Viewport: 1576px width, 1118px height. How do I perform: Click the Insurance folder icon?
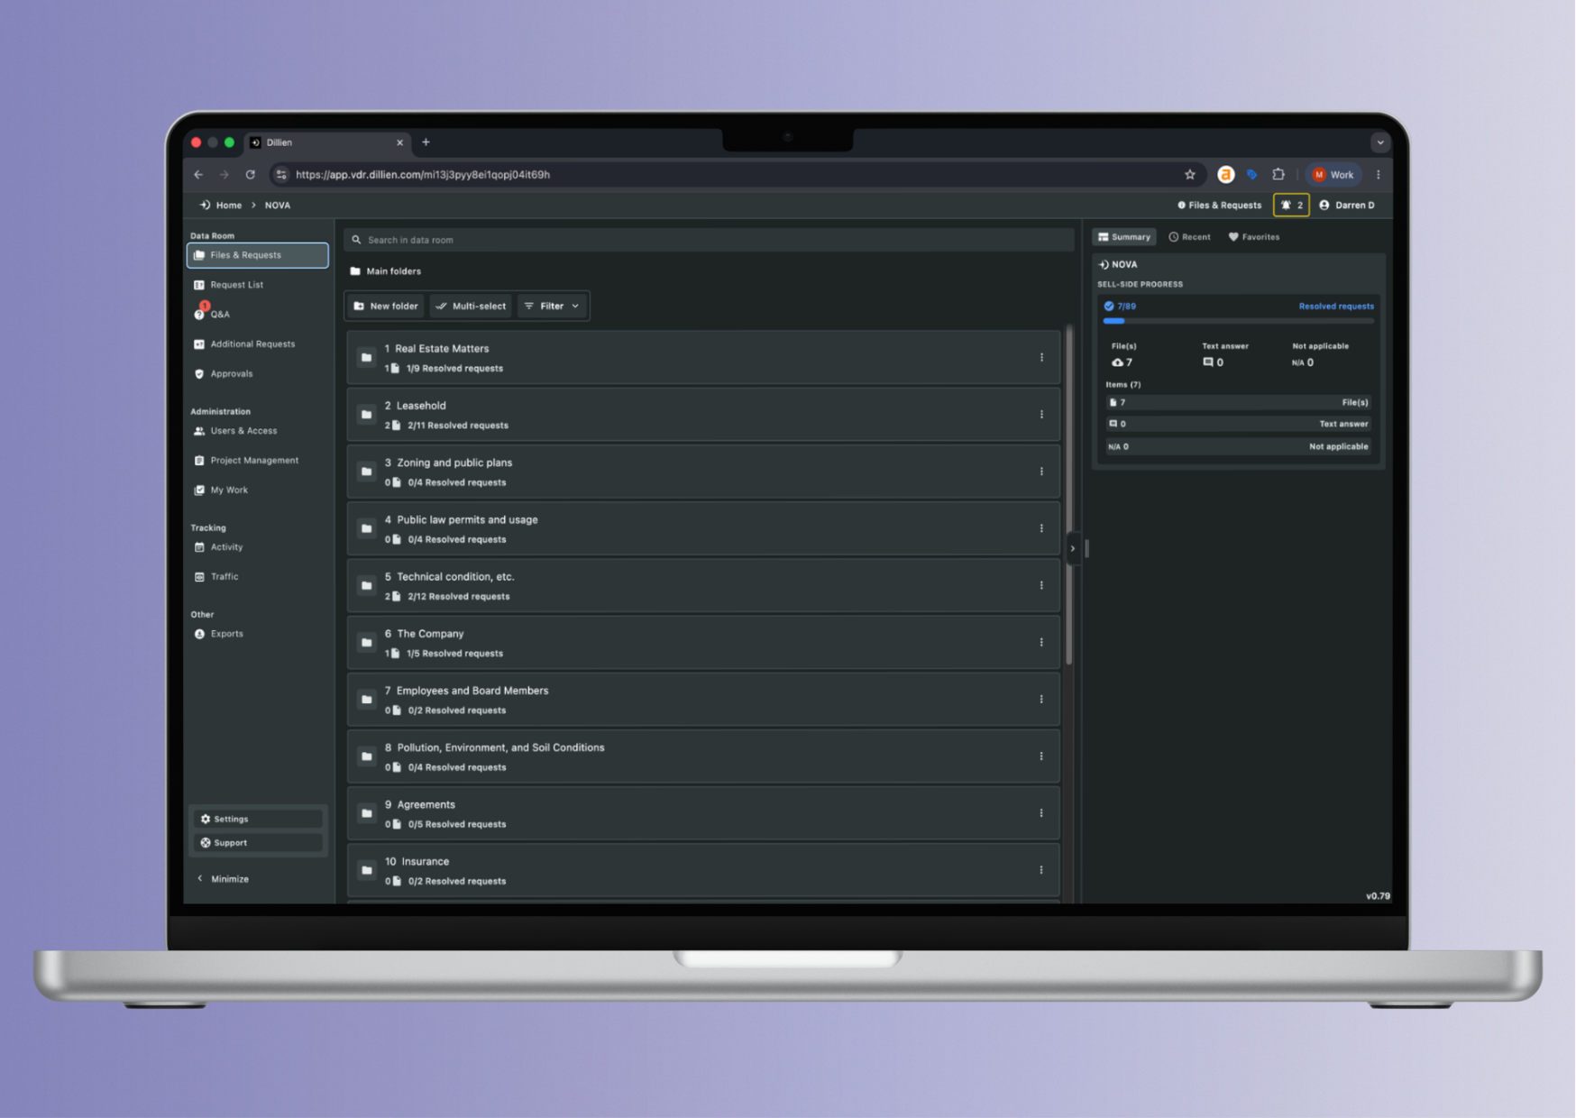[366, 870]
